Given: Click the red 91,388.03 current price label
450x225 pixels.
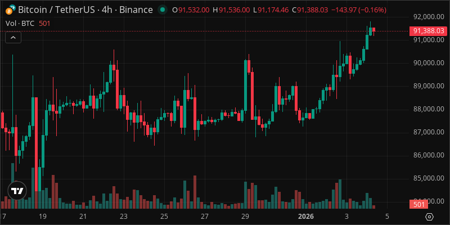Looking at the screenshot, I should point(429,31).
